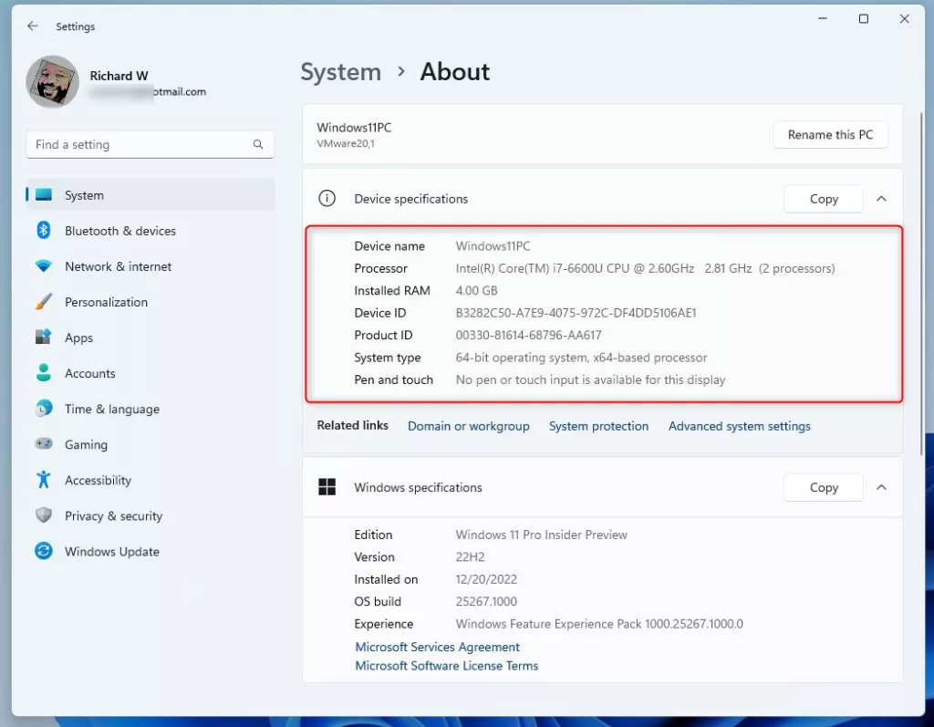Maximize the Settings window

pyautogui.click(x=863, y=18)
